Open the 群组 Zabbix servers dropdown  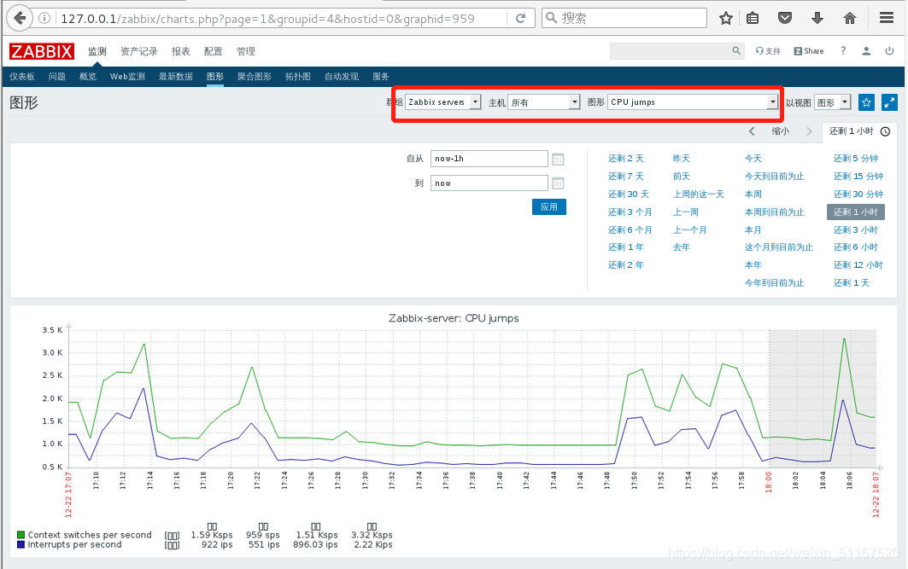[443, 102]
